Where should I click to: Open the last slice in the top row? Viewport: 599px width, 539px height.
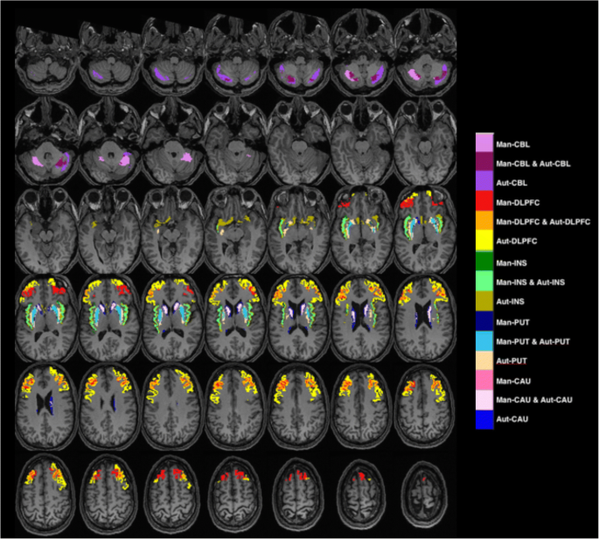coord(425,52)
